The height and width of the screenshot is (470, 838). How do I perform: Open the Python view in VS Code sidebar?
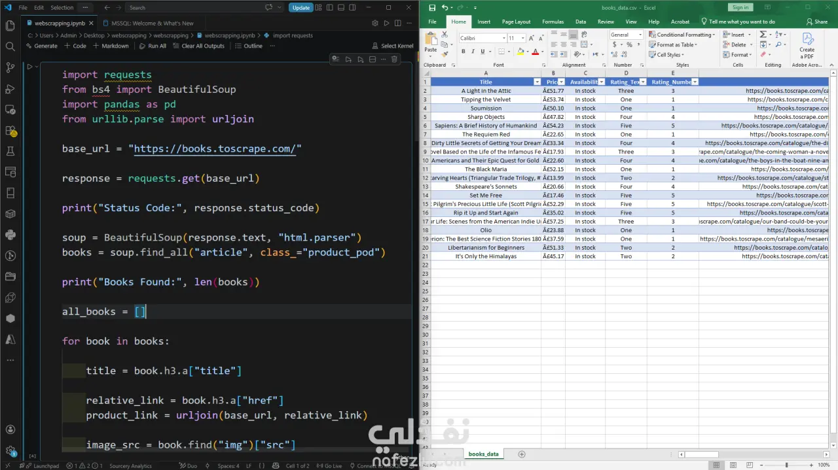(x=10, y=235)
